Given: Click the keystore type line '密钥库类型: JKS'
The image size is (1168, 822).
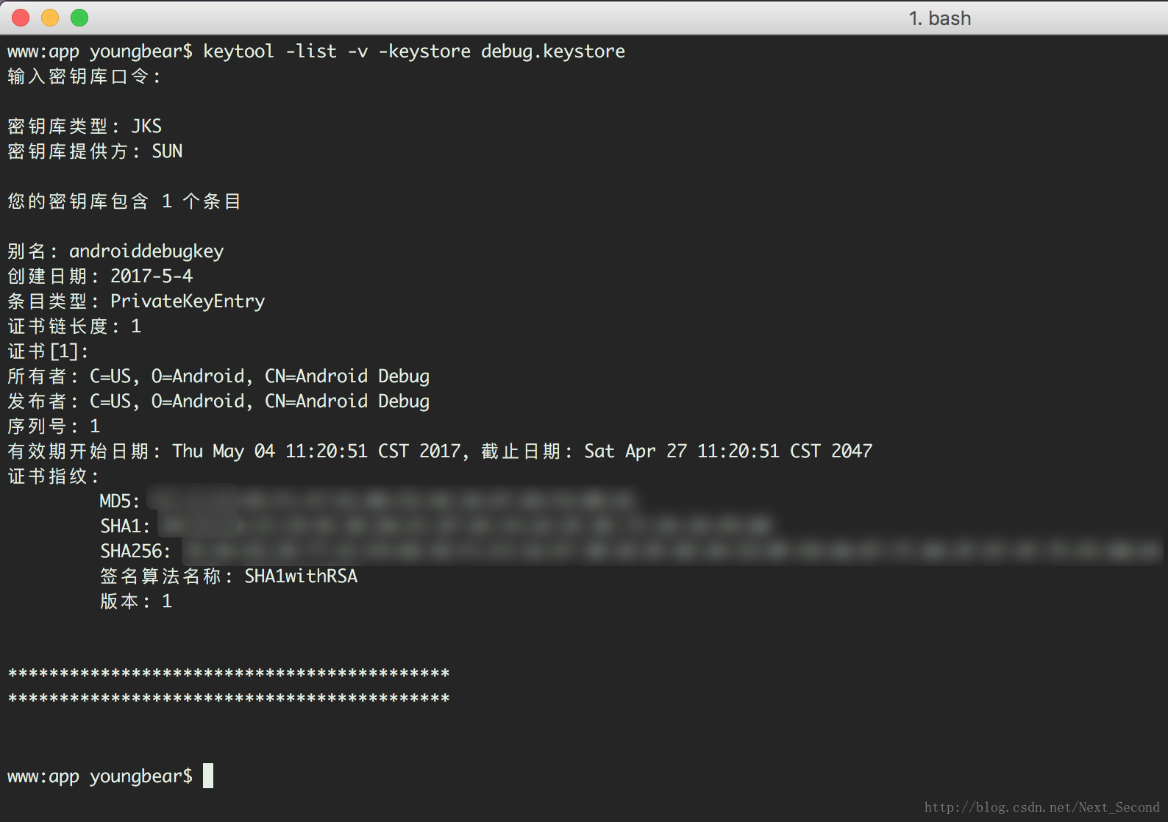Looking at the screenshot, I should (85, 126).
